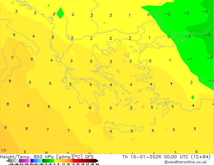
Task: Click the "[gdmp]" unit label
Action: [x=65, y=157]
